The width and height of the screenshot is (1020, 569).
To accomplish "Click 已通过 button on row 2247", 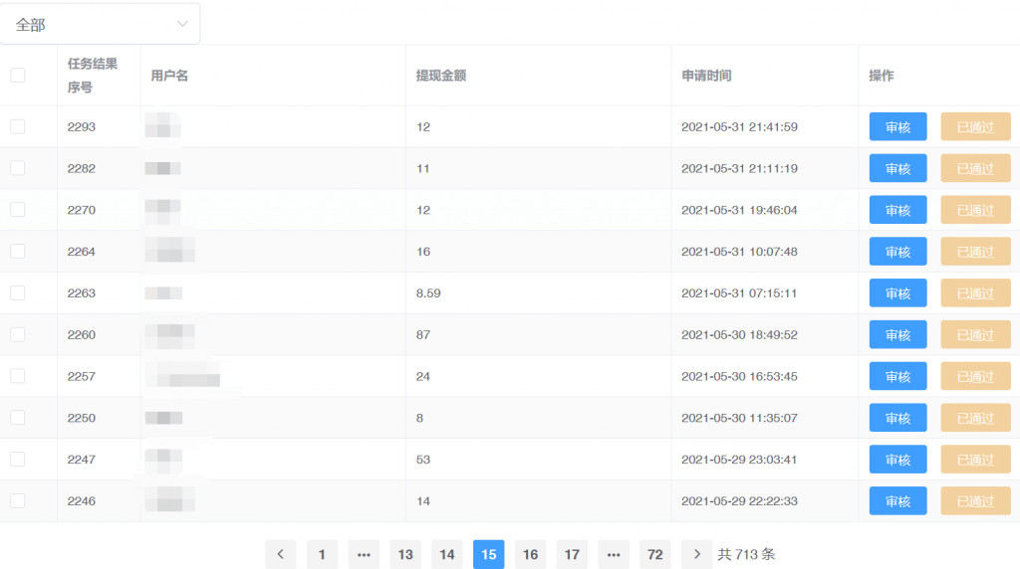I will [975, 460].
